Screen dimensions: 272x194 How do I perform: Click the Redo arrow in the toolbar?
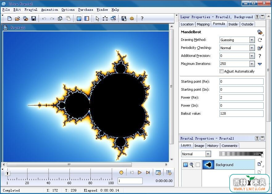point(52,18)
